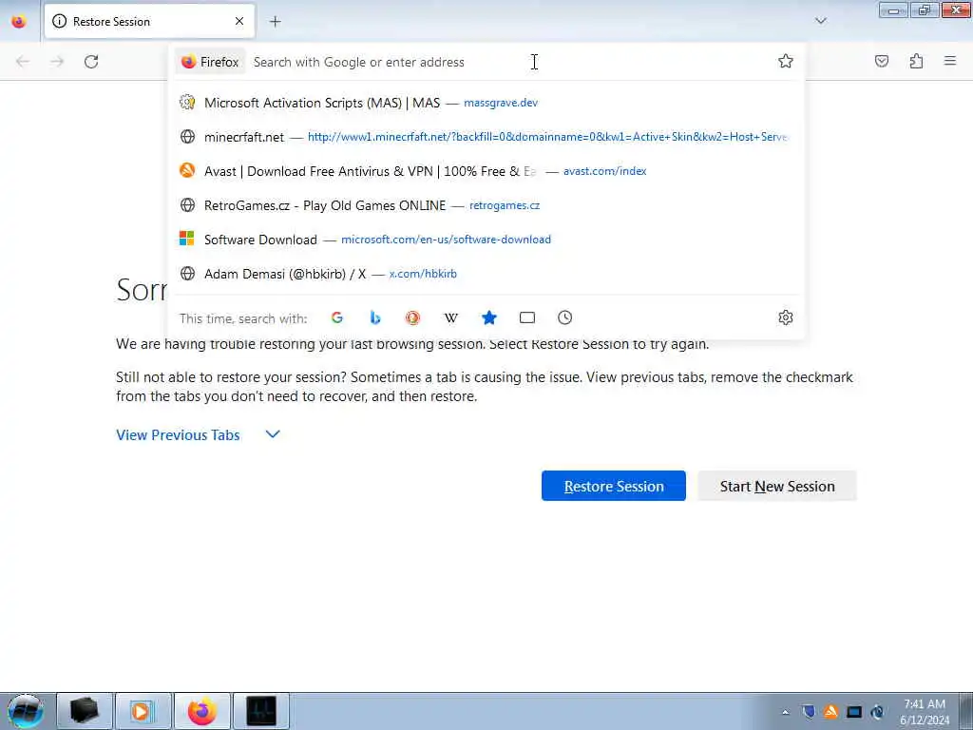Viewport: 973px width, 730px height.
Task: Open the Windows Start orb
Action: point(26,711)
